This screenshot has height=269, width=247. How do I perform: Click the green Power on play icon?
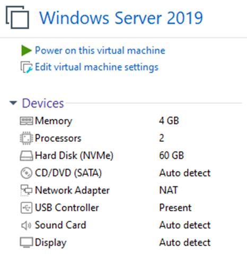[x=27, y=50]
